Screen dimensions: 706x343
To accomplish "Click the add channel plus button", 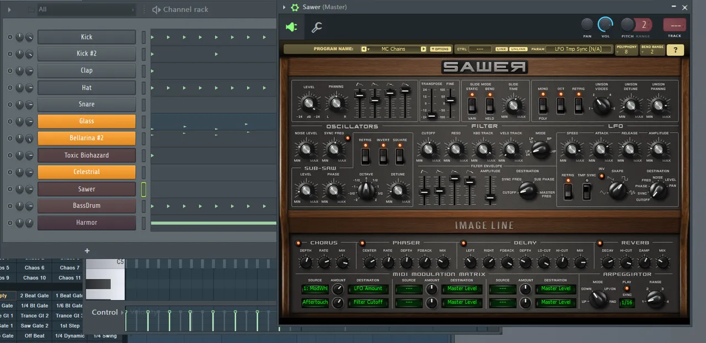I will pos(87,251).
